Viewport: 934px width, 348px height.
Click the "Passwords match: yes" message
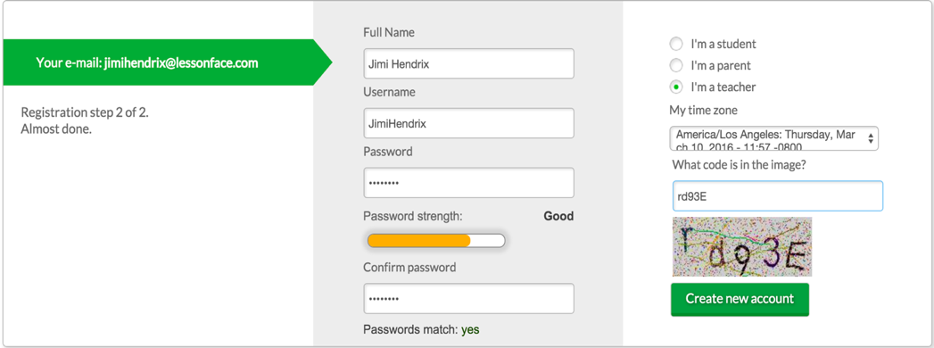[x=421, y=329]
